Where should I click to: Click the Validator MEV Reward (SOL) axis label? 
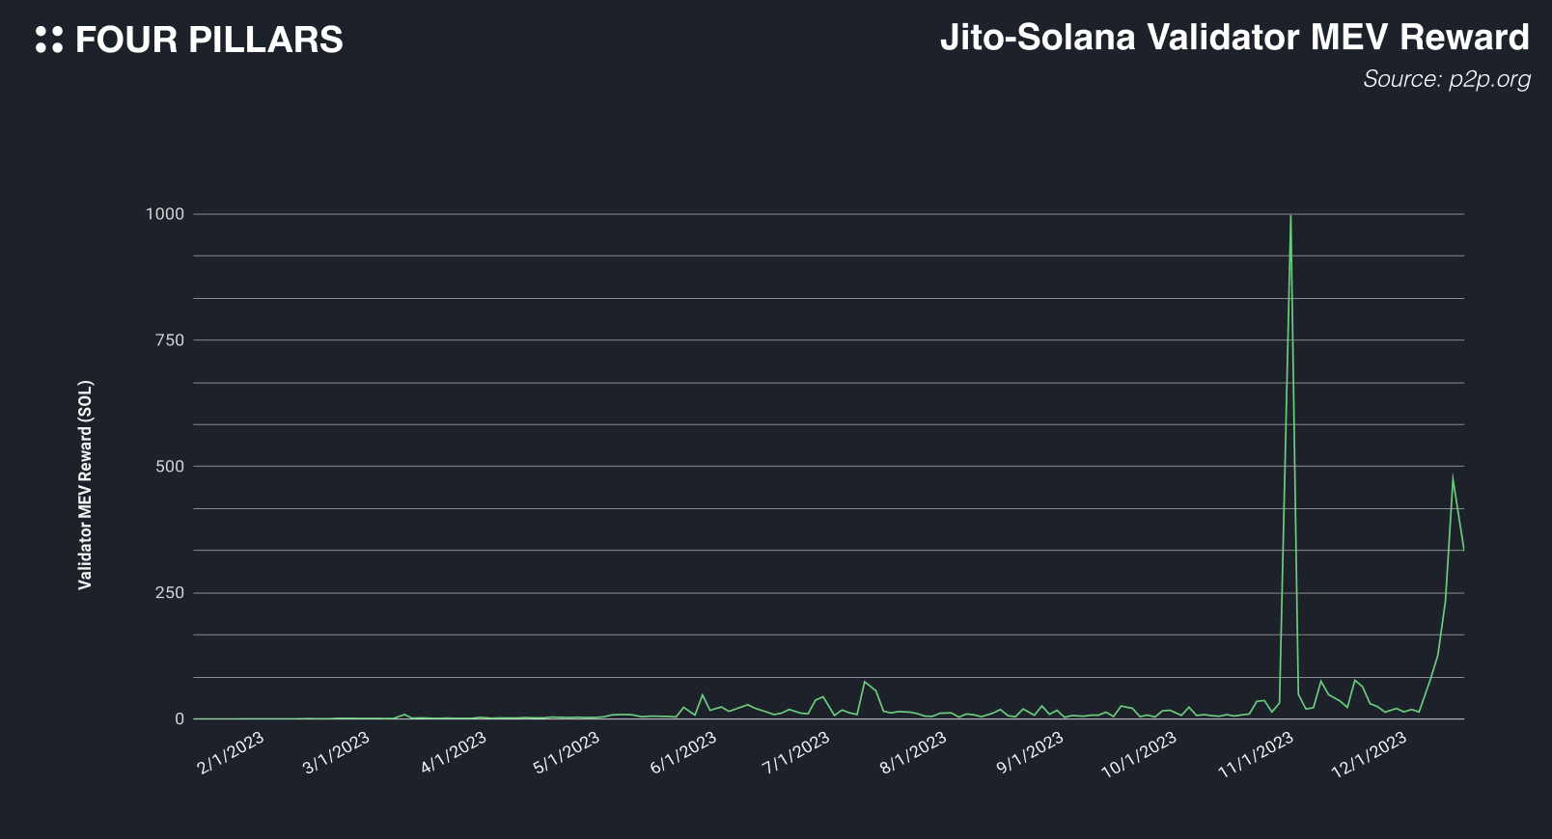(x=85, y=485)
